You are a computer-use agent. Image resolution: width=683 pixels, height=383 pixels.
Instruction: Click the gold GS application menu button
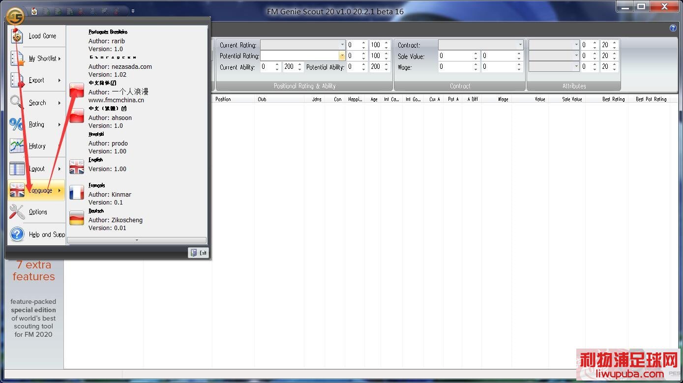point(15,16)
